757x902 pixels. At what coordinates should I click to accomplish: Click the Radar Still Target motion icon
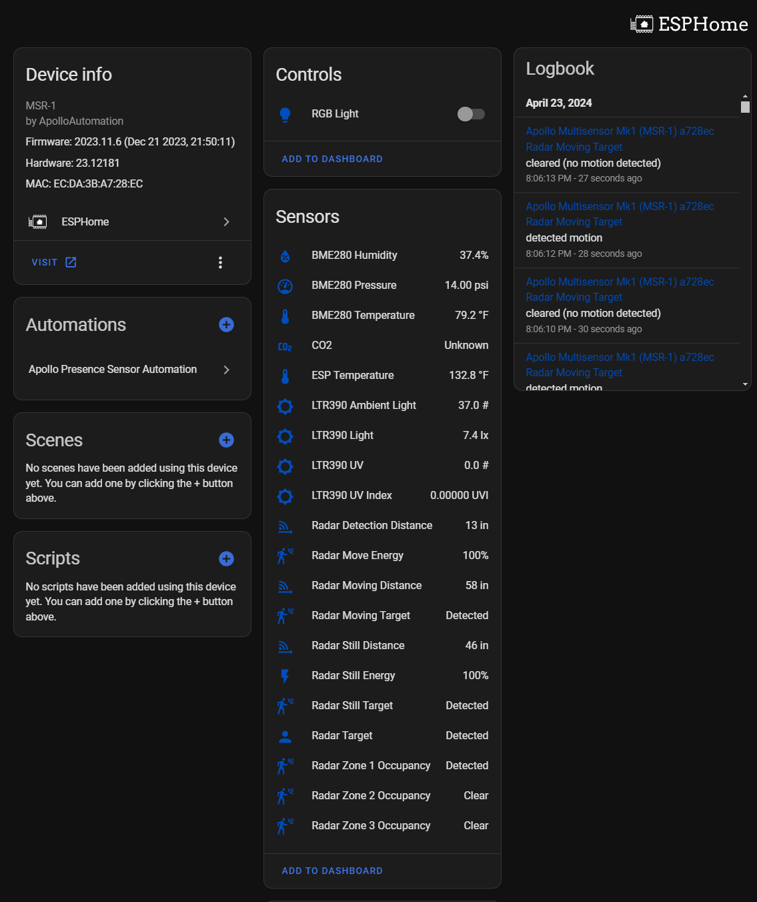(x=285, y=706)
